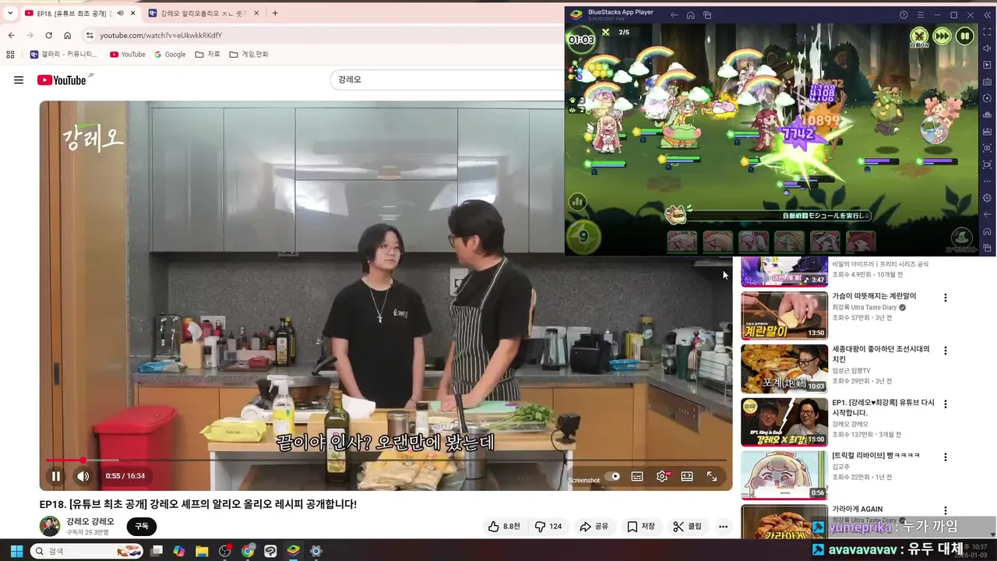Viewport: 997px width, 561px height.
Task: Adjust BlueStacks volume sidebar icon
Action: pyautogui.click(x=987, y=48)
